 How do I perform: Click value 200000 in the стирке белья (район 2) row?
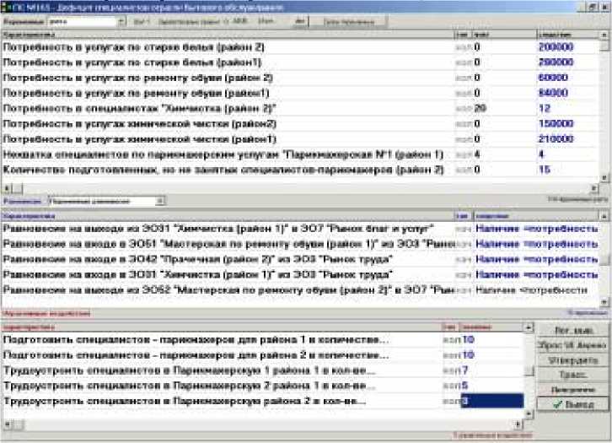[x=556, y=47]
